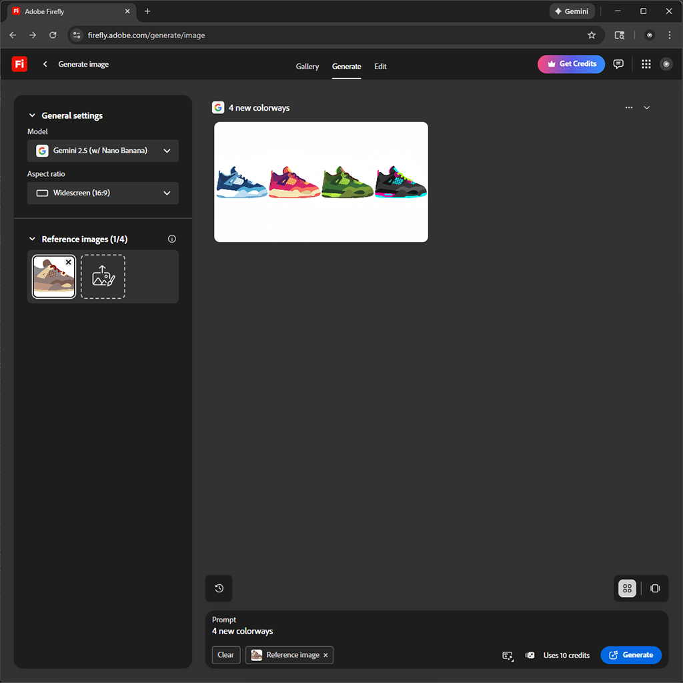Open the Model dropdown Gemini 2.5
Screen dimensions: 683x683
coord(103,151)
